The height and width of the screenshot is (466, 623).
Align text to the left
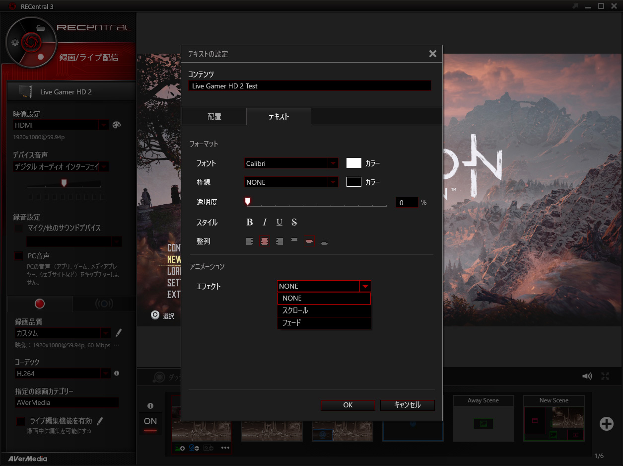(x=250, y=241)
